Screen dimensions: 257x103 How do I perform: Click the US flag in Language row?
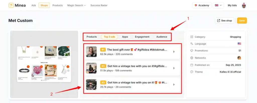(x=239, y=44)
